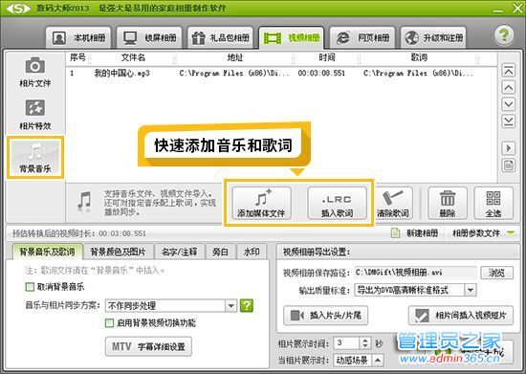Click the green help question mark icon
The height and width of the screenshot is (374, 526).
[503, 34]
